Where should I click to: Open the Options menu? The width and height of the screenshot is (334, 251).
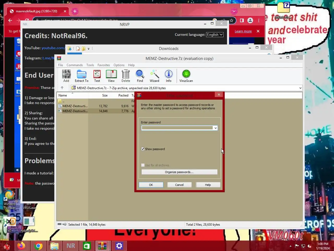point(119,65)
